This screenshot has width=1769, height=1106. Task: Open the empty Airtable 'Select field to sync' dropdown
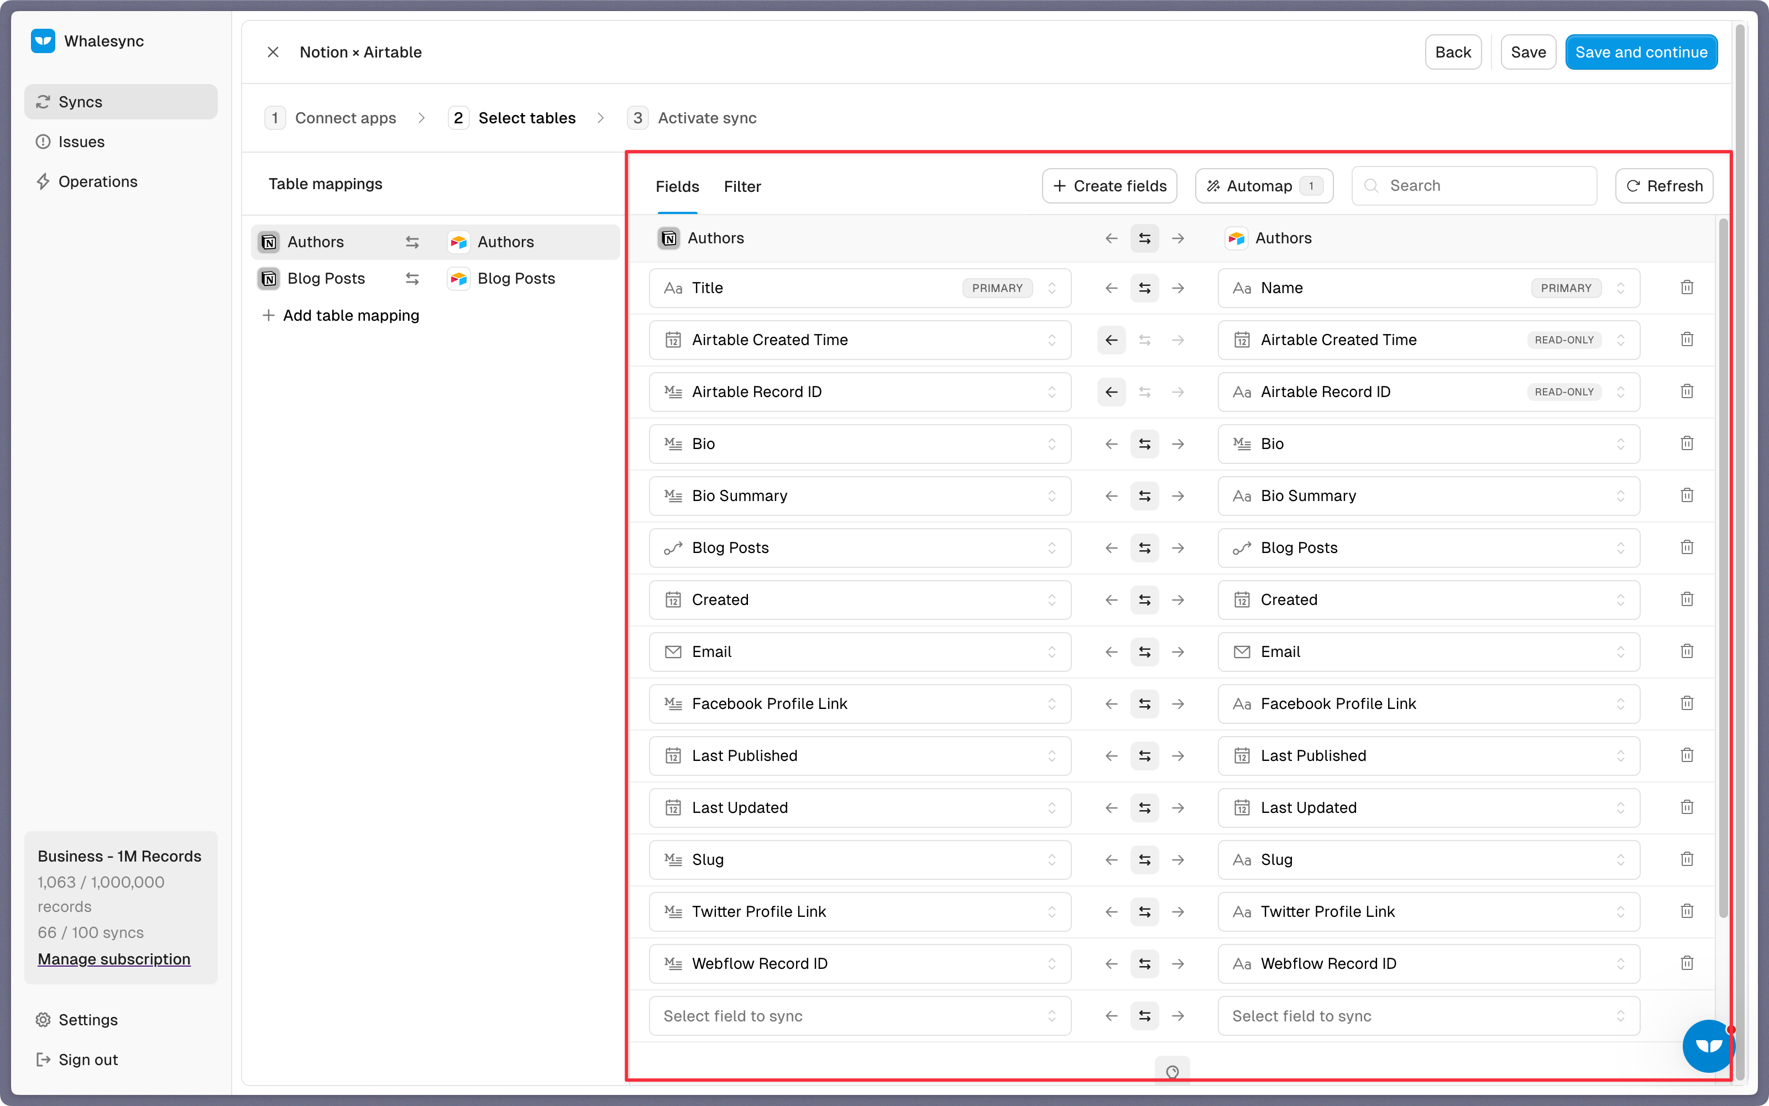point(1428,1015)
